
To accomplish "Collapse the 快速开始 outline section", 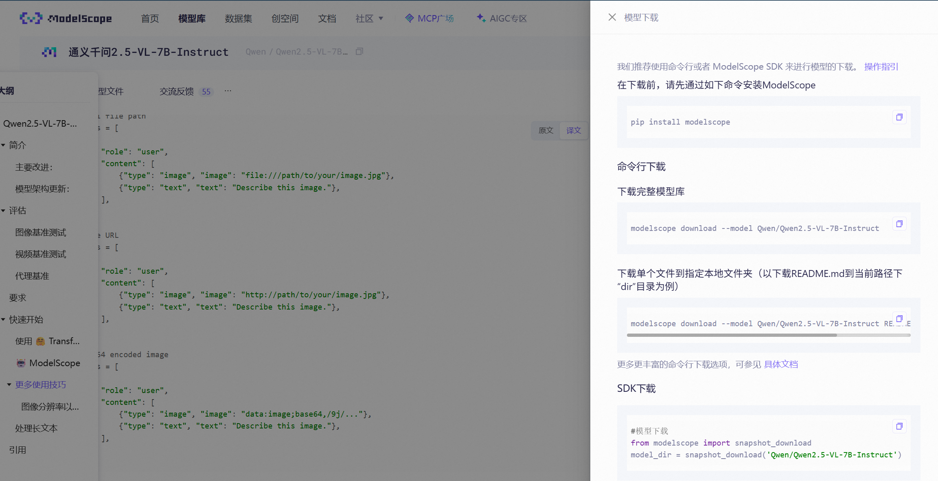I will pos(4,319).
